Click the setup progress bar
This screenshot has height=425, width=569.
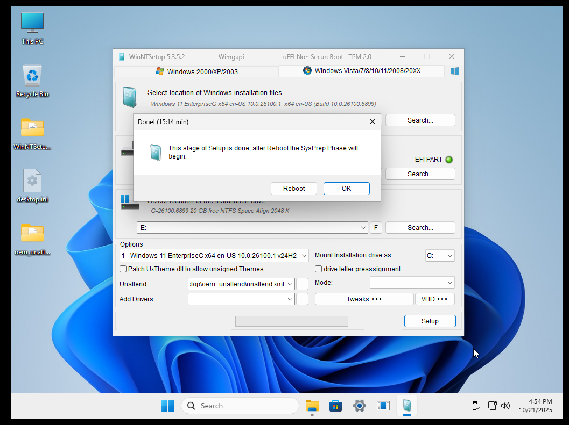292,321
